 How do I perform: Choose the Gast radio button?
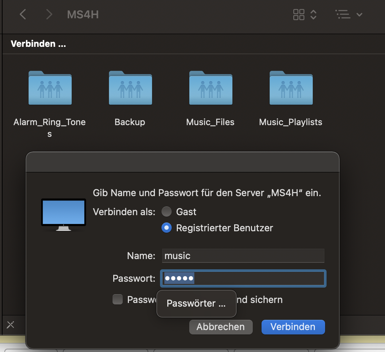pos(167,212)
